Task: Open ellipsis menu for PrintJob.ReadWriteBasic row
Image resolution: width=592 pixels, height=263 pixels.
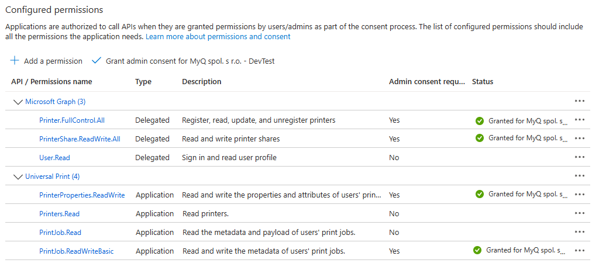Action: (x=580, y=251)
